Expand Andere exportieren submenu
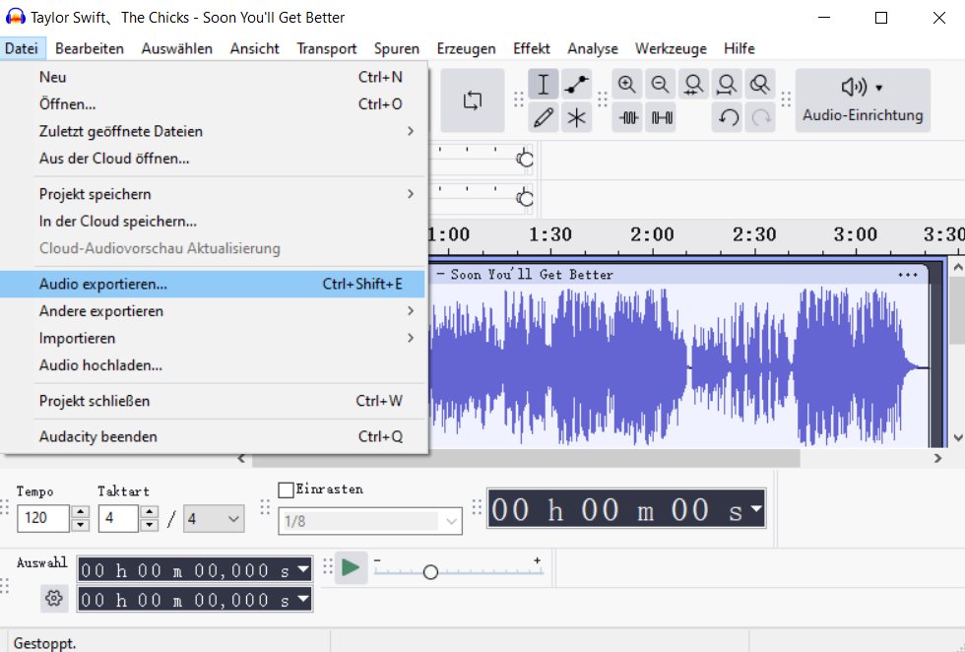The width and height of the screenshot is (965, 652). [213, 311]
